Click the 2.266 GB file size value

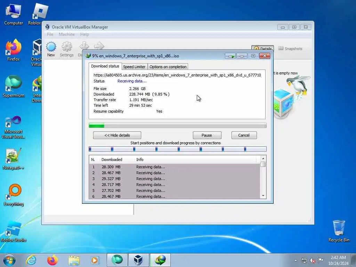point(137,89)
